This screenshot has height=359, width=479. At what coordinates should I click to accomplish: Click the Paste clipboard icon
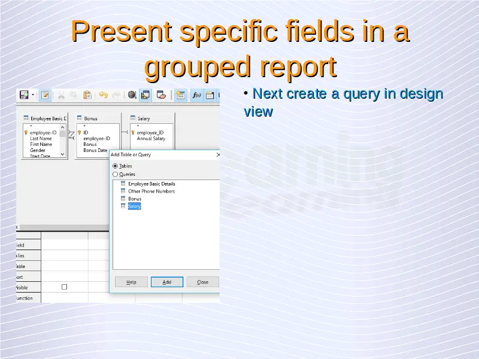pos(87,95)
